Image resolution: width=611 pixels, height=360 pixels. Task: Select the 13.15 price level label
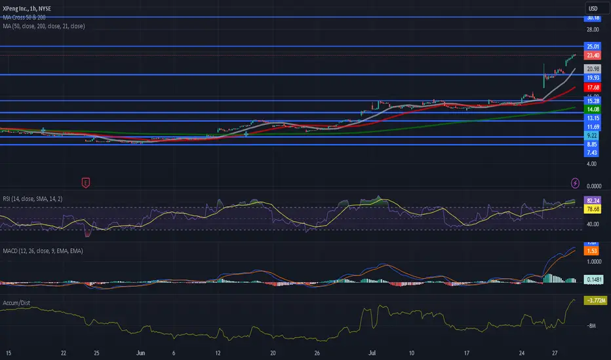[592, 118]
